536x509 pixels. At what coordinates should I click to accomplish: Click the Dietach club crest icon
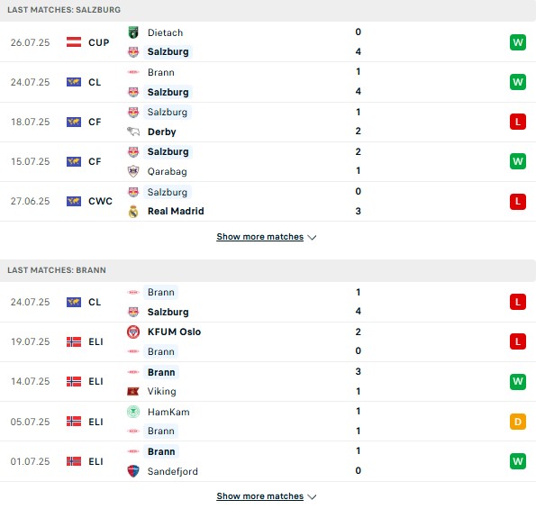133,32
